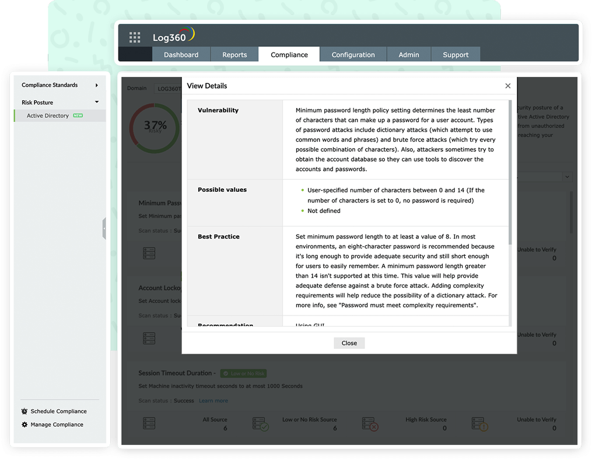Viewport: 592px width, 459px height.
Task: Expand Compliance Standards section
Action: (x=59, y=85)
